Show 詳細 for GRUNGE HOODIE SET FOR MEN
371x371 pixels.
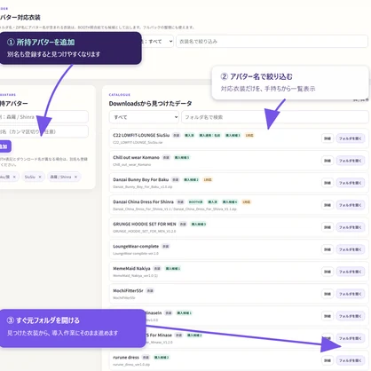point(328,227)
